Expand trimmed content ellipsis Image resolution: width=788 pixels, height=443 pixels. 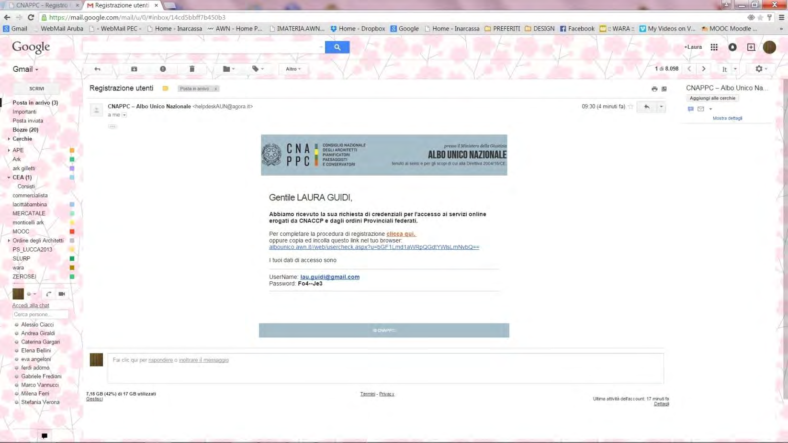tap(112, 126)
